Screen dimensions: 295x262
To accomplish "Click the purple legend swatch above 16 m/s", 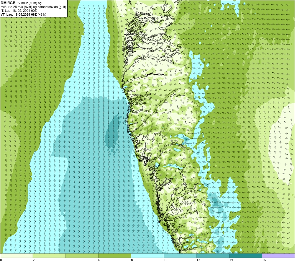I will pos(278,256).
